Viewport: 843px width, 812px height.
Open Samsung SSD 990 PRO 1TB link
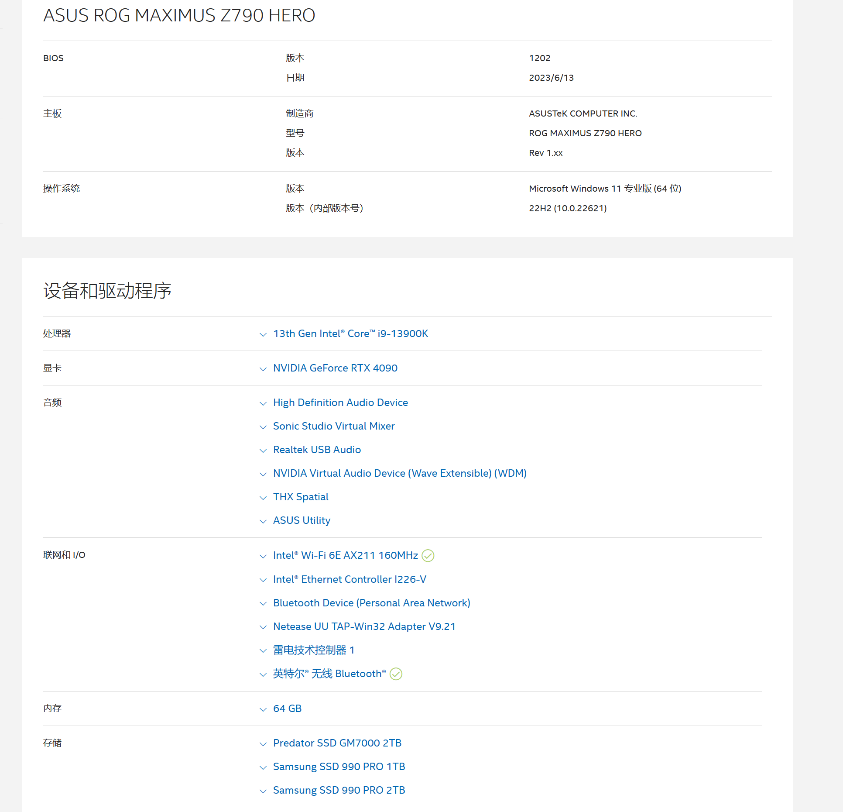[x=339, y=767]
